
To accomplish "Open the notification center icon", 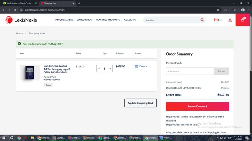I will [x=247, y=138].
